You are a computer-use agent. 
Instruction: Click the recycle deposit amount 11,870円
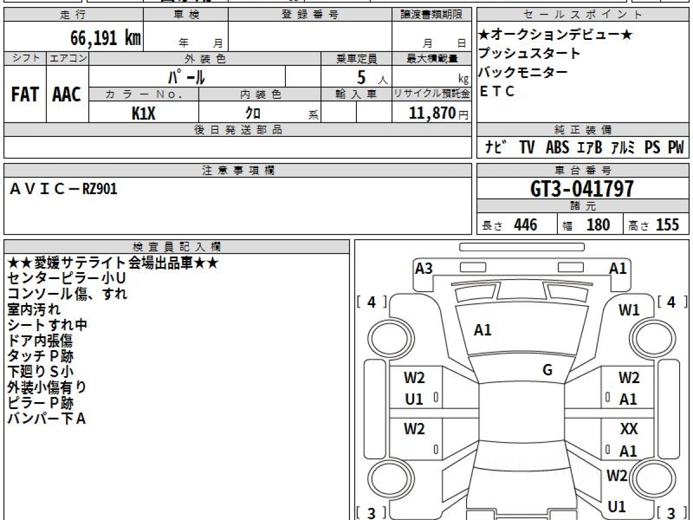(439, 113)
